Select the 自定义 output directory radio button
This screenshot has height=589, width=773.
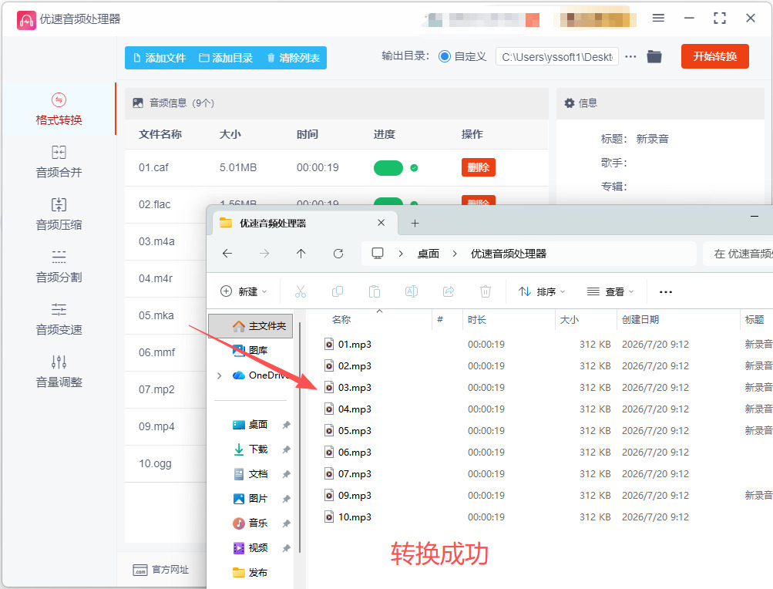[x=444, y=57]
